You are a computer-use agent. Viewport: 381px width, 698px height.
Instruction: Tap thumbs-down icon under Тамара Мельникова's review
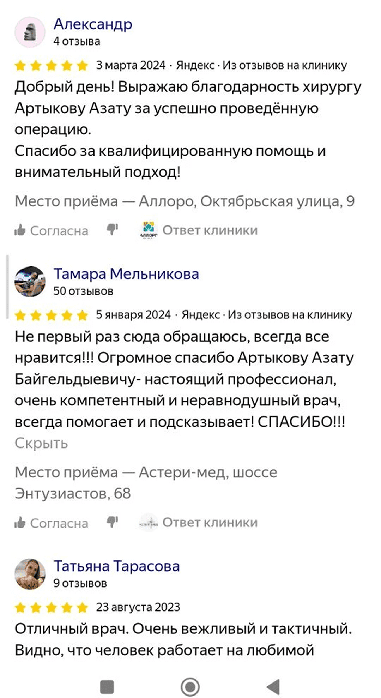(x=113, y=522)
